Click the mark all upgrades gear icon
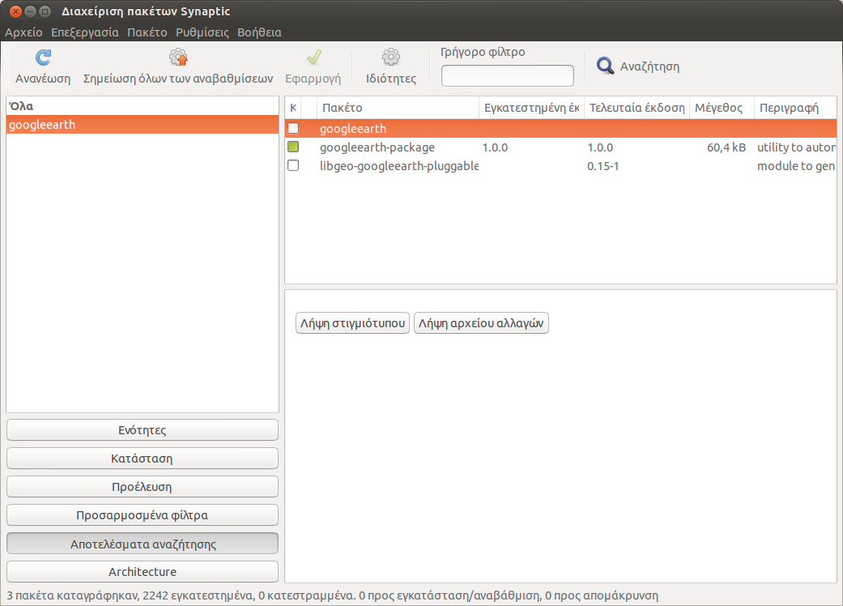Viewport: 843px width, 606px height. pos(178,57)
